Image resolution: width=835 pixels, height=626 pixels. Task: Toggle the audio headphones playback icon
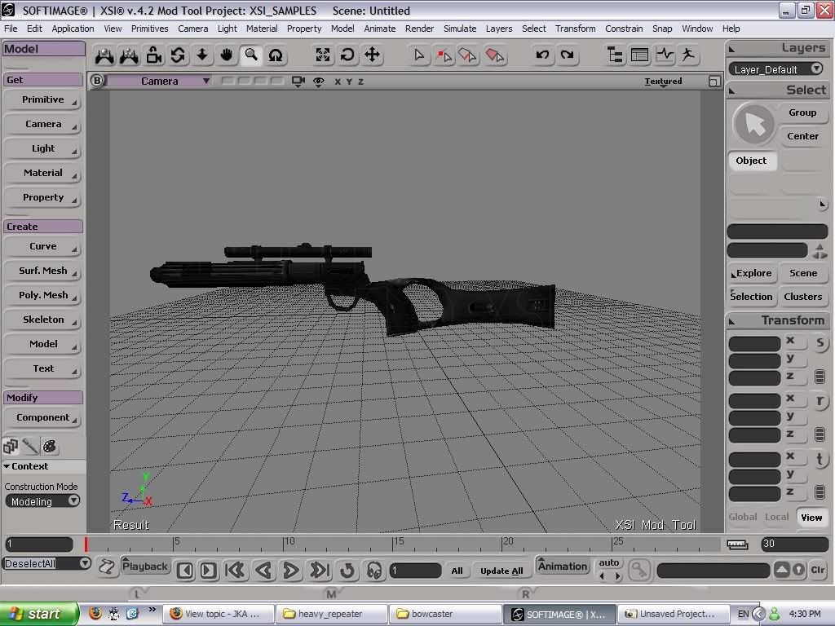coord(374,571)
